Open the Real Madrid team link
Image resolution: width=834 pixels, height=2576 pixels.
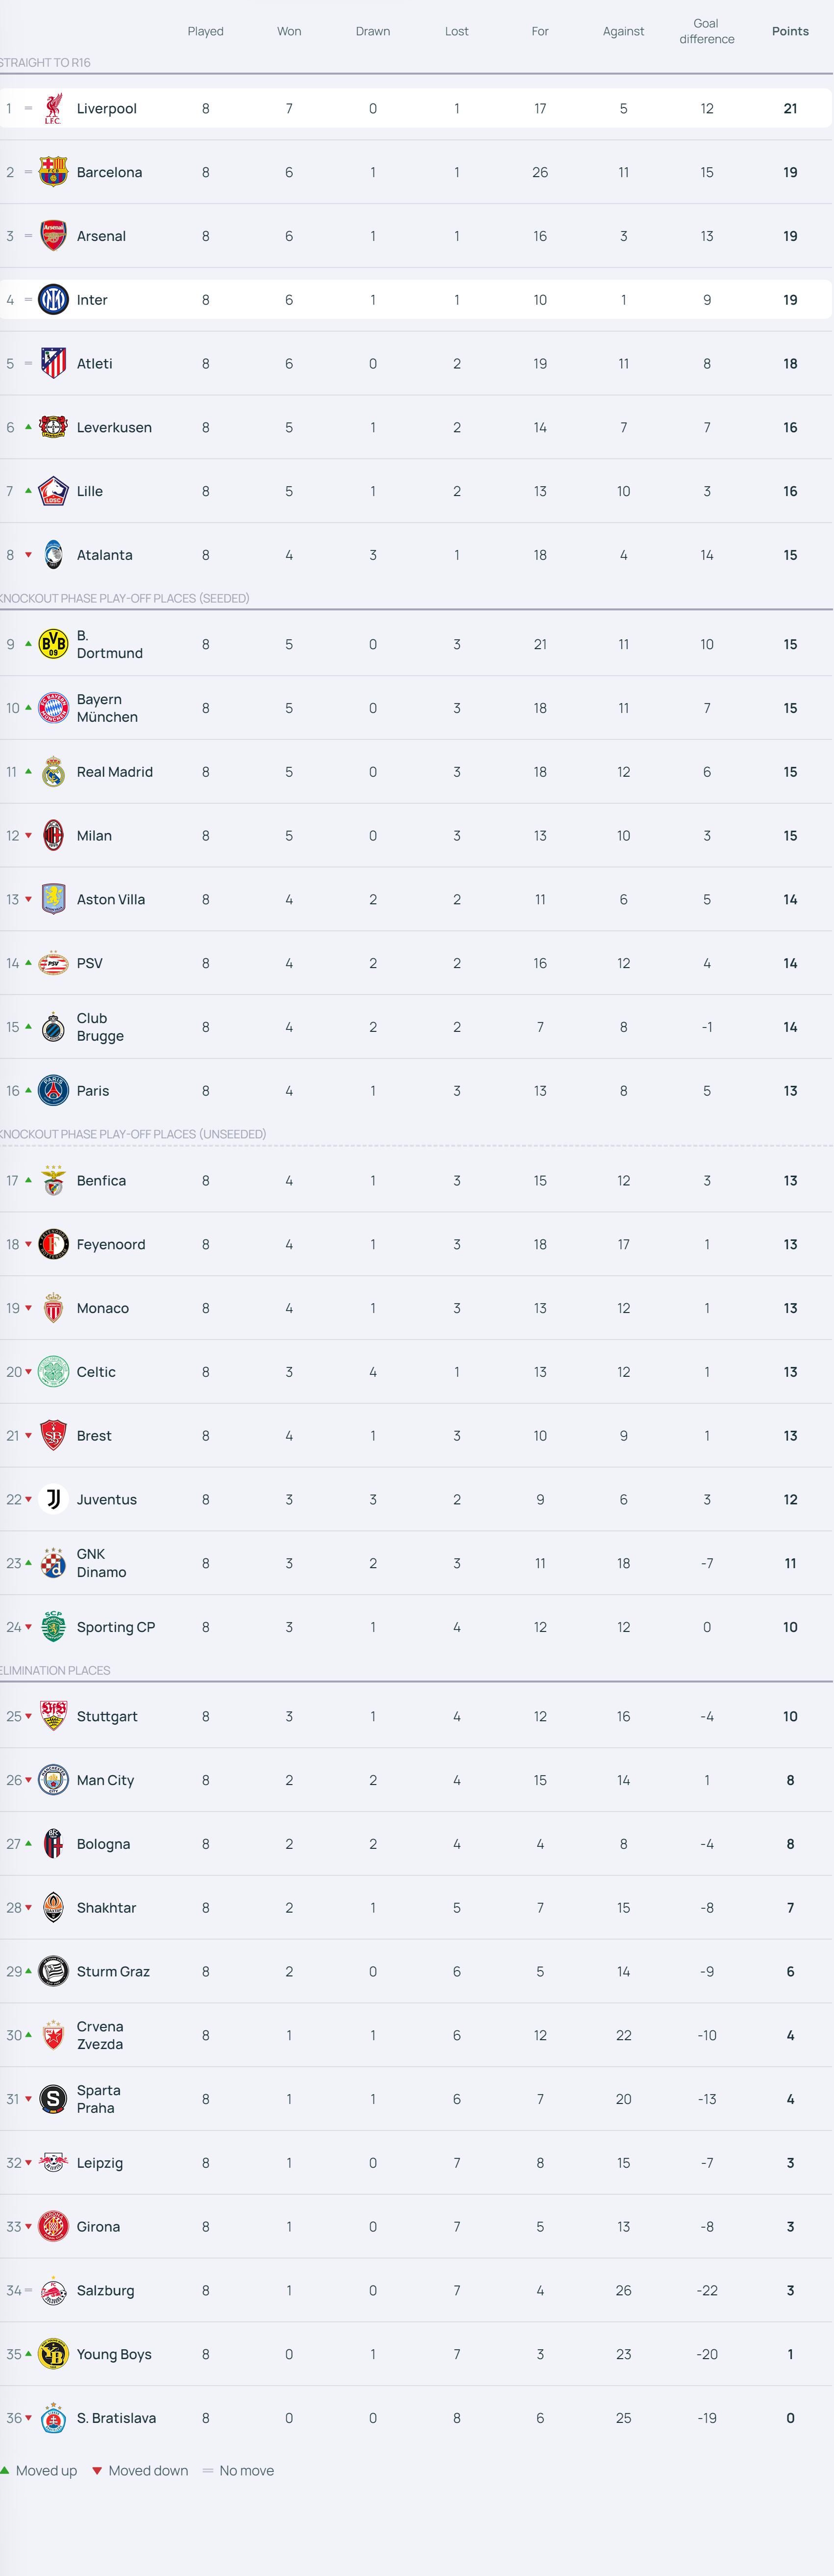[x=115, y=772]
